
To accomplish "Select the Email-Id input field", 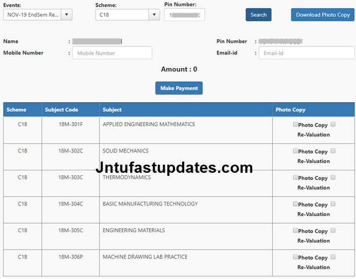I will point(306,53).
